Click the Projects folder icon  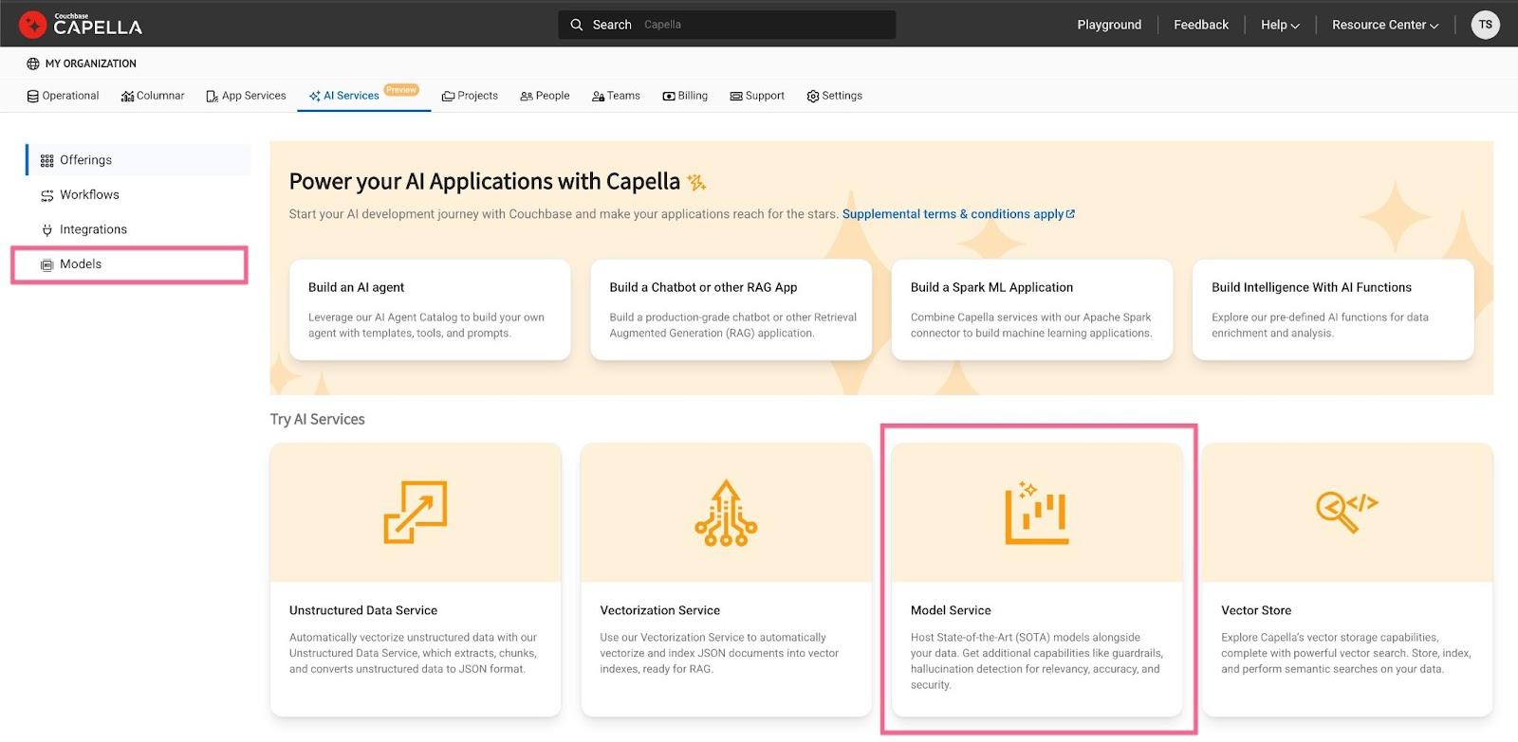tap(448, 96)
